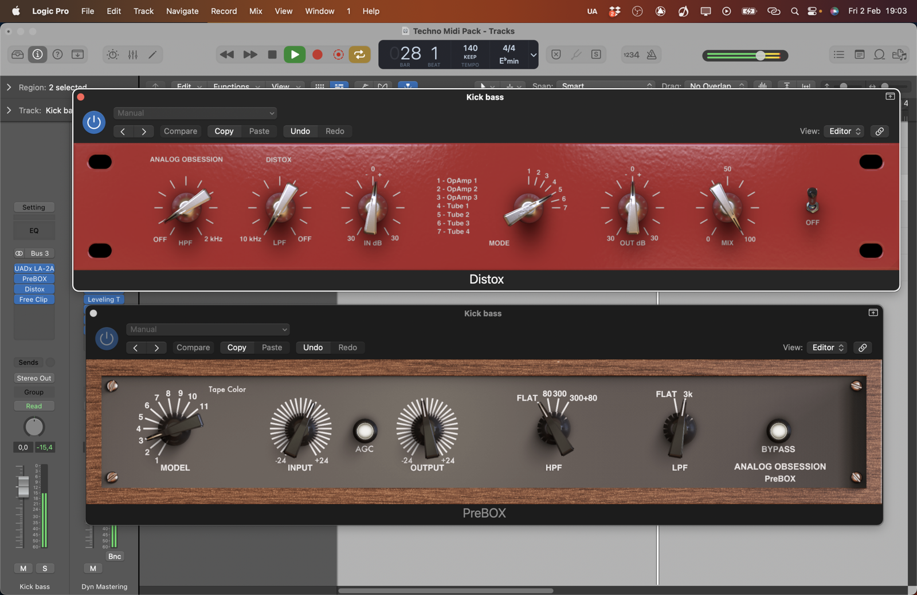Open the Mix menu
Screen dimensions: 917x595
coord(256,11)
